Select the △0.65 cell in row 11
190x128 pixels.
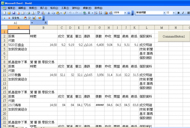tap(89, 75)
